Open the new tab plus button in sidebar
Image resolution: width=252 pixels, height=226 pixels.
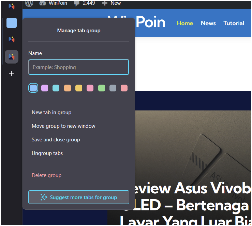(x=11, y=73)
